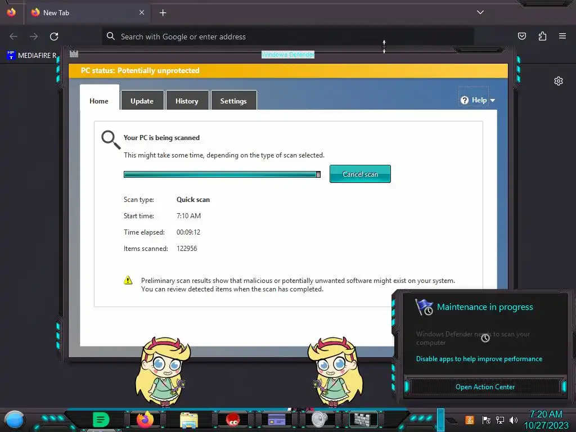Click the Action Center flag tray icon

click(x=487, y=420)
